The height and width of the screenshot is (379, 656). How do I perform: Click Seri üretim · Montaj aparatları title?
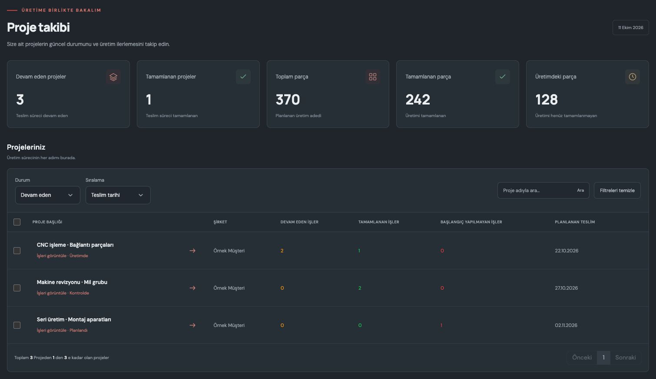[74, 320]
